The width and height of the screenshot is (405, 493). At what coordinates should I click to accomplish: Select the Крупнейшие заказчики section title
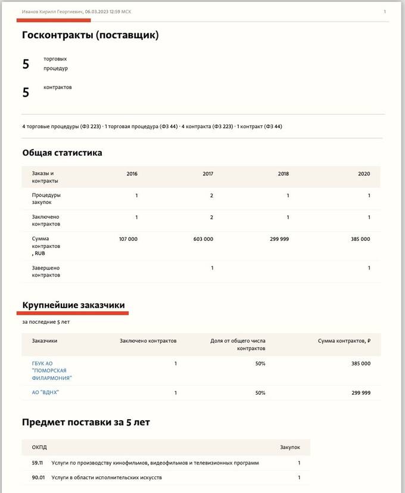point(73,305)
